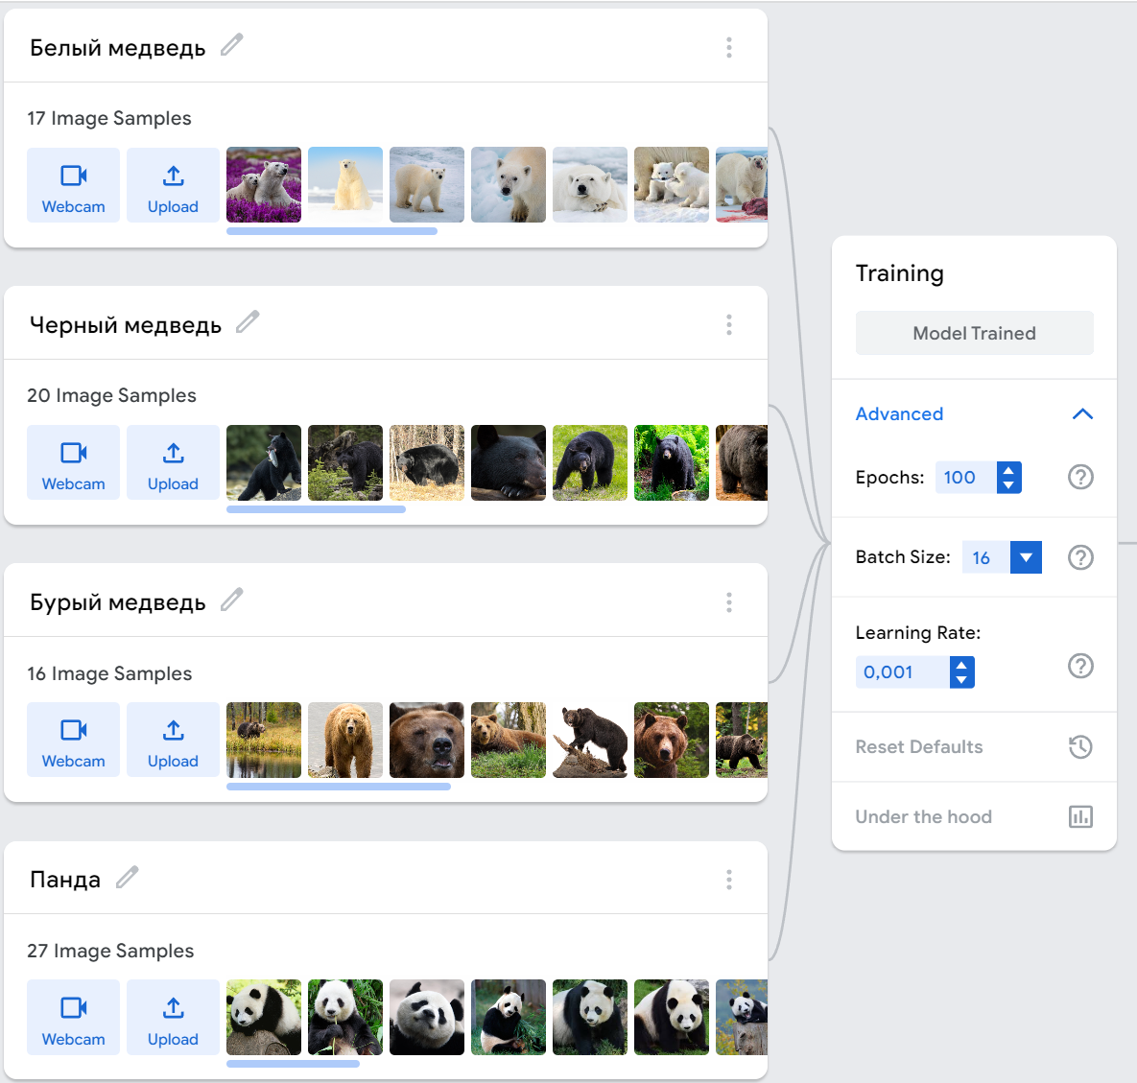
Task: Click the Черный медведь samples horizontal scrollbar
Action: (316, 508)
